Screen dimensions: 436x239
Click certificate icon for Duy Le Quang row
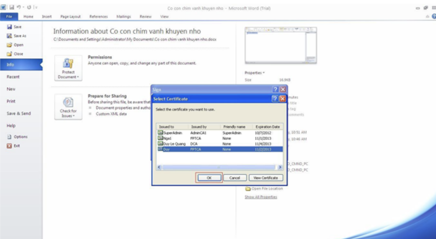(x=160, y=143)
